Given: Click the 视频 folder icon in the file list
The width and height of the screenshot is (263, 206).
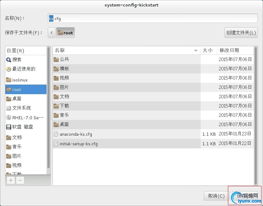Looking at the screenshot, I should (56, 78).
